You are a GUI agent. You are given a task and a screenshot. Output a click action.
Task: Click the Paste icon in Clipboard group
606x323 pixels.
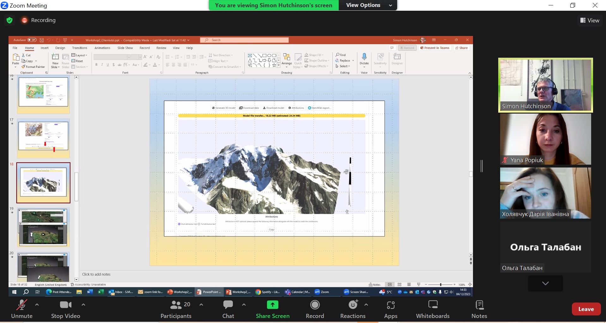15,57
